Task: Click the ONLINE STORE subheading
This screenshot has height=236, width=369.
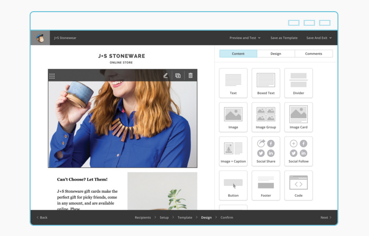Action: point(121,63)
